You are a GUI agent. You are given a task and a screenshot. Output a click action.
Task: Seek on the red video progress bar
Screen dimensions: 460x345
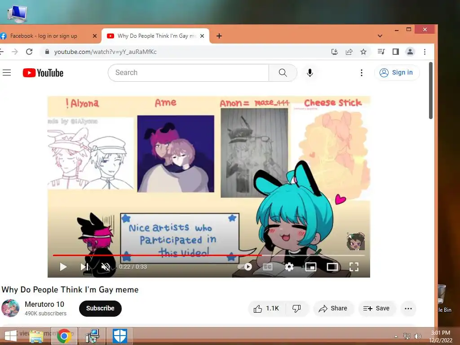[157, 255]
